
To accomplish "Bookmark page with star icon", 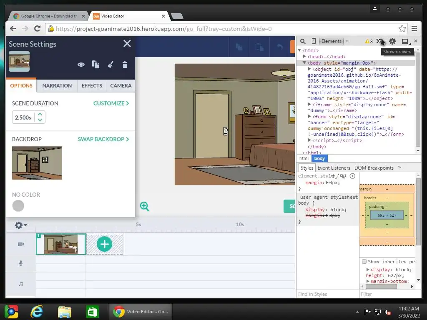I will coord(402,29).
